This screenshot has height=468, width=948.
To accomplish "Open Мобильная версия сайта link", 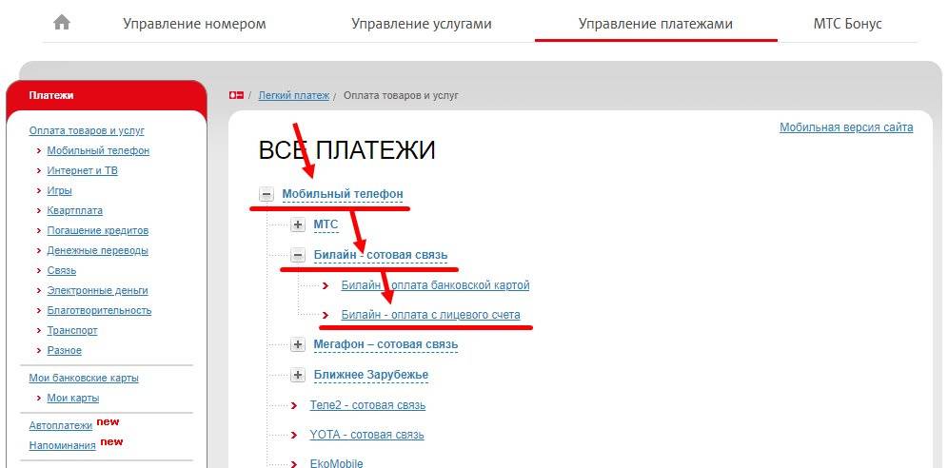I will 845,127.
